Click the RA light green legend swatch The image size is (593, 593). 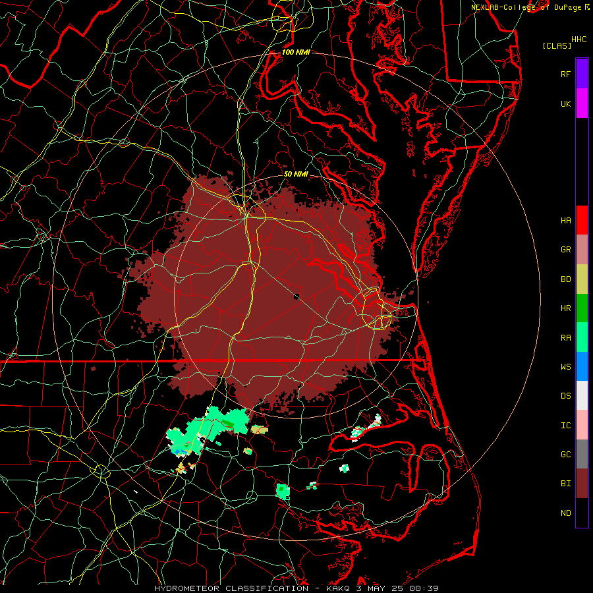pos(582,337)
